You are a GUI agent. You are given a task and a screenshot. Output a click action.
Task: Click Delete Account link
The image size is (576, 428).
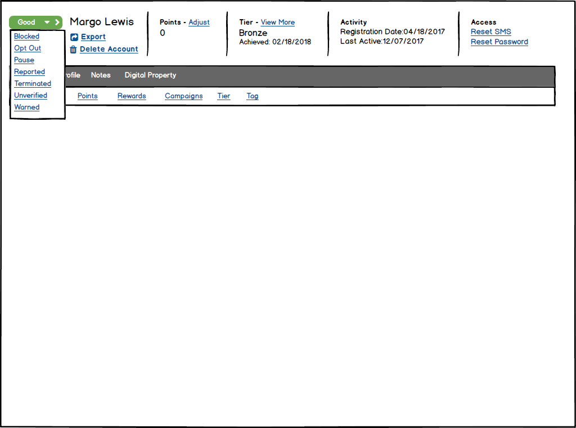[x=109, y=49]
